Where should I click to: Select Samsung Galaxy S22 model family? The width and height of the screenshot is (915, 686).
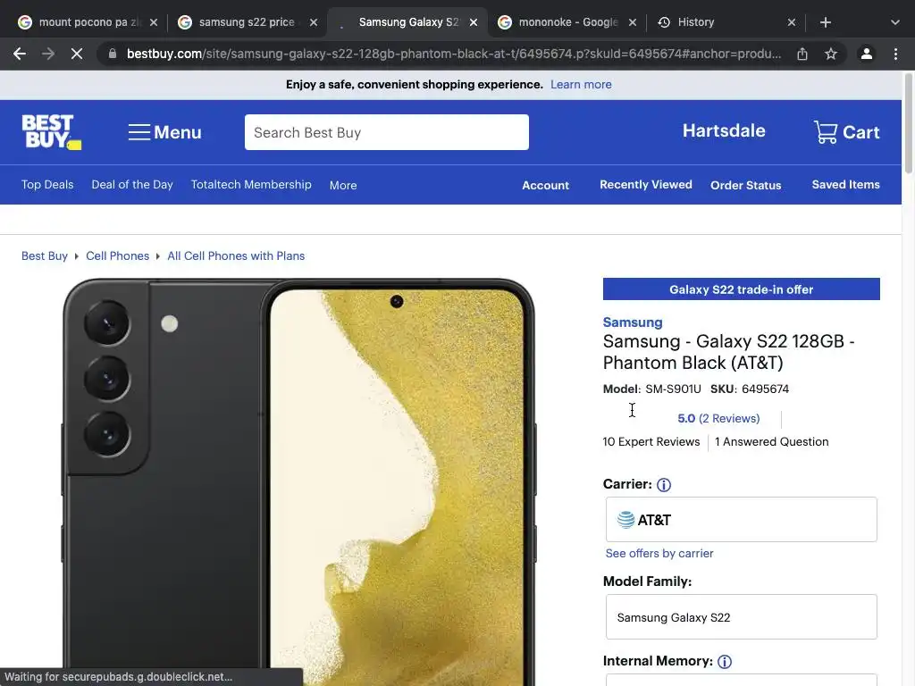[x=741, y=617]
